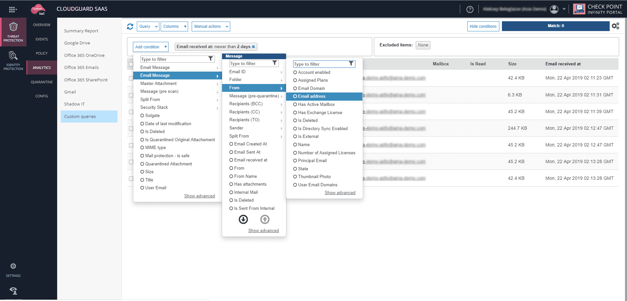Viewport: 627px width, 301px height.
Task: Open the help question mark icon
Action: pyautogui.click(x=470, y=9)
